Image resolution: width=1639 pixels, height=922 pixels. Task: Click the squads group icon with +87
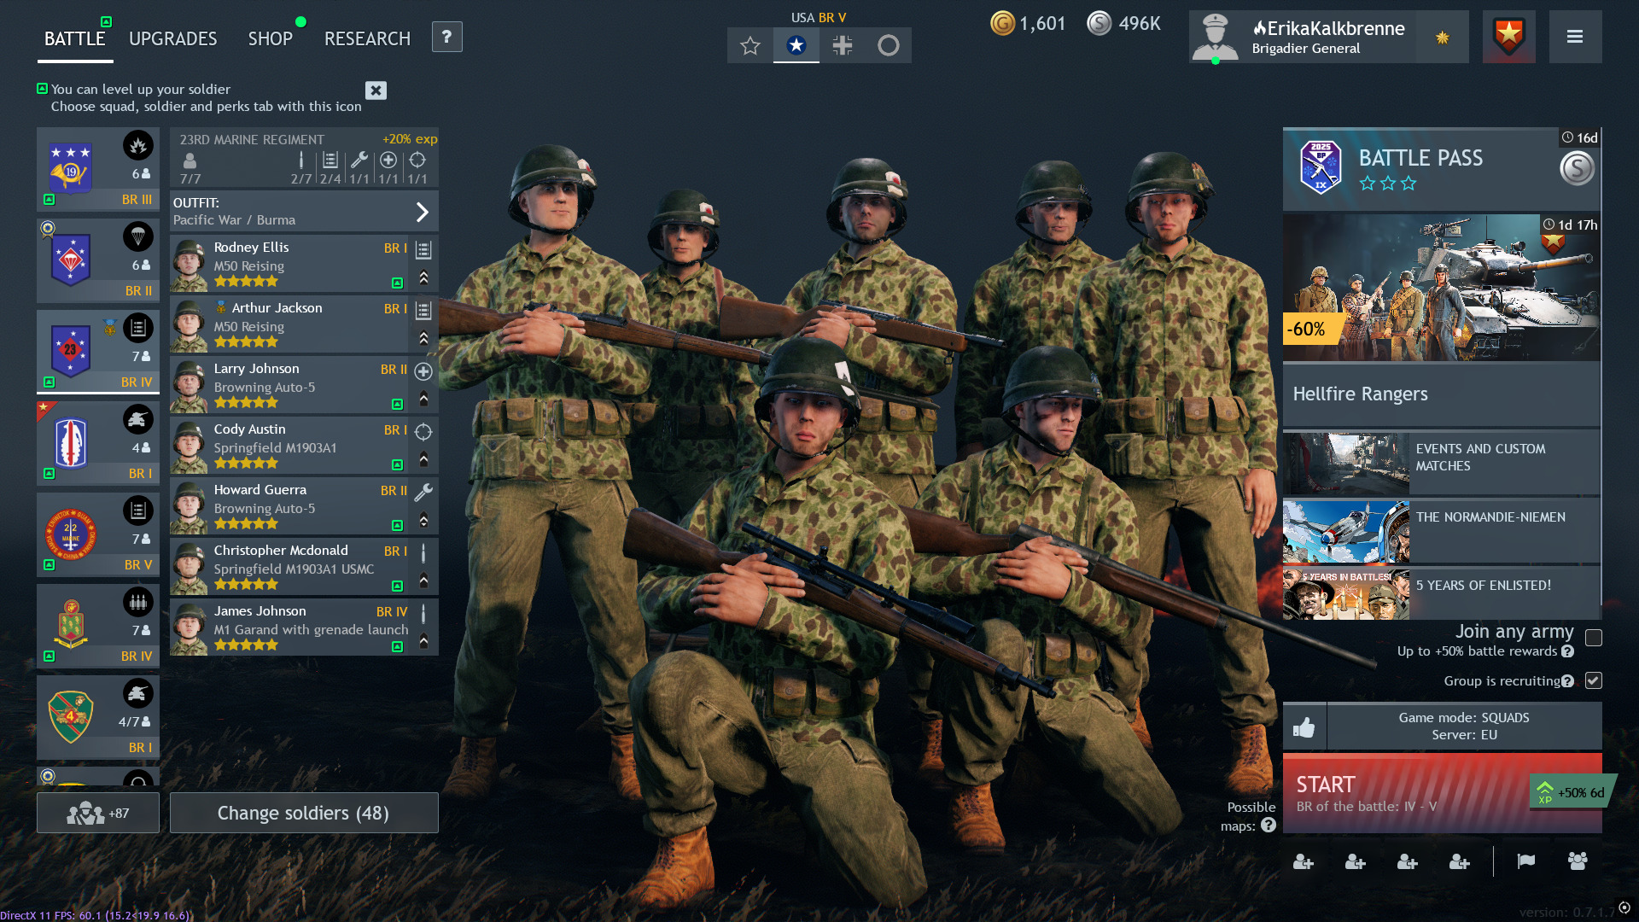click(x=98, y=813)
